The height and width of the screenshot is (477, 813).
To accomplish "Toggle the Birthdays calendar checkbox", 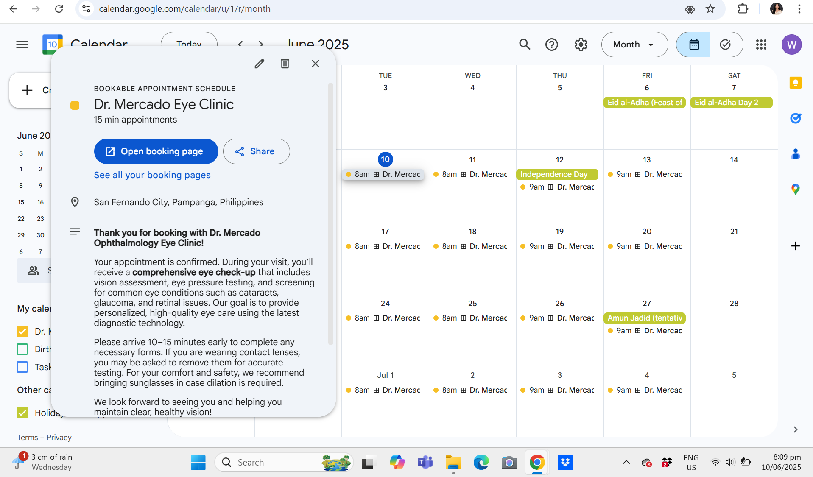I will 22,349.
